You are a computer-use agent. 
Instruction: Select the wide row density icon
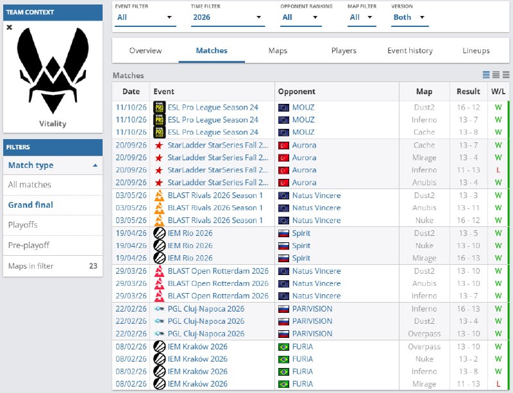point(506,75)
